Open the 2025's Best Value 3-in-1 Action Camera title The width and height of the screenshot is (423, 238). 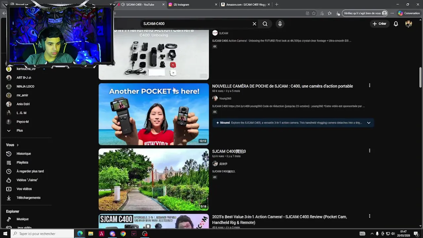[280, 220]
